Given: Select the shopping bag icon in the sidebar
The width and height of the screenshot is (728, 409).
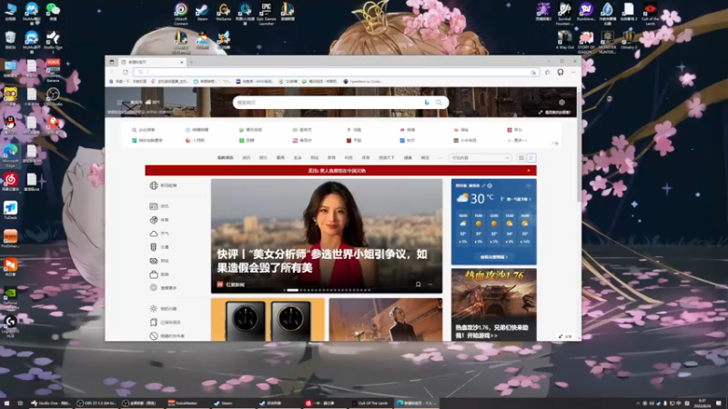Looking at the screenshot, I should (154, 274).
